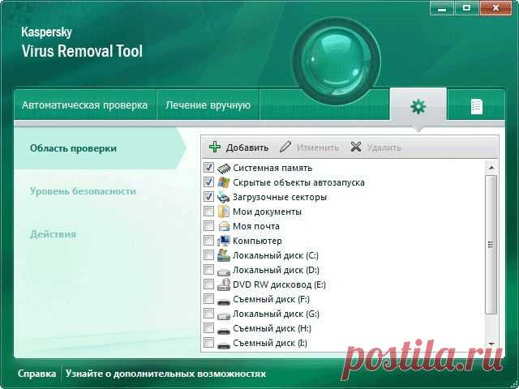Click the Изменить button label
Image resolution: width=519 pixels, height=389 pixels.
[x=317, y=147]
